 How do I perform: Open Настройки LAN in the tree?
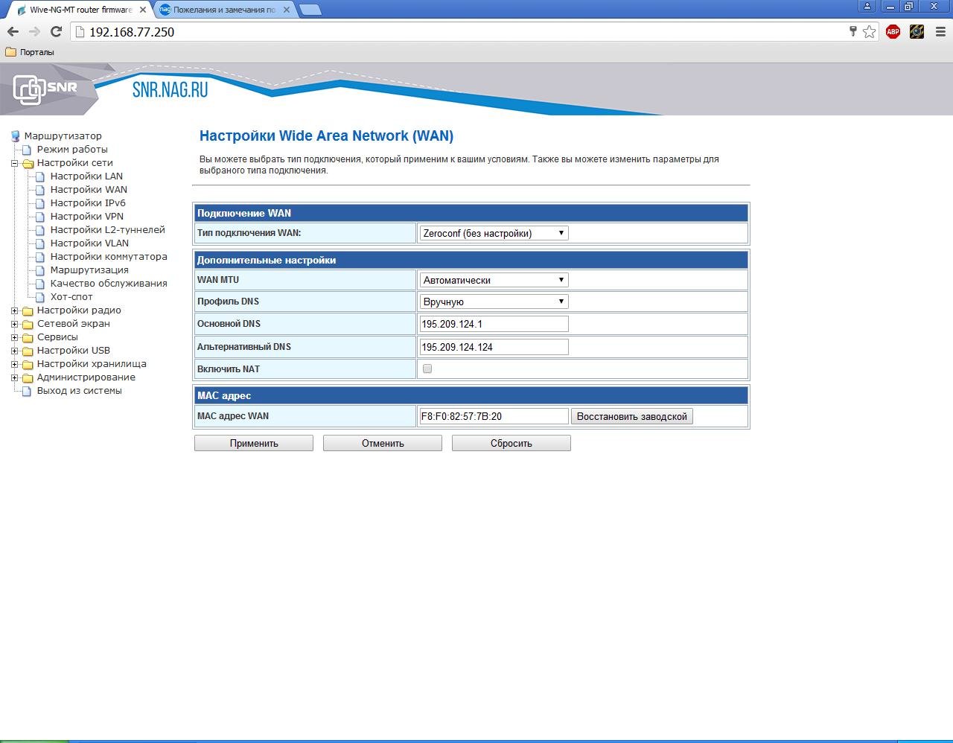86,176
